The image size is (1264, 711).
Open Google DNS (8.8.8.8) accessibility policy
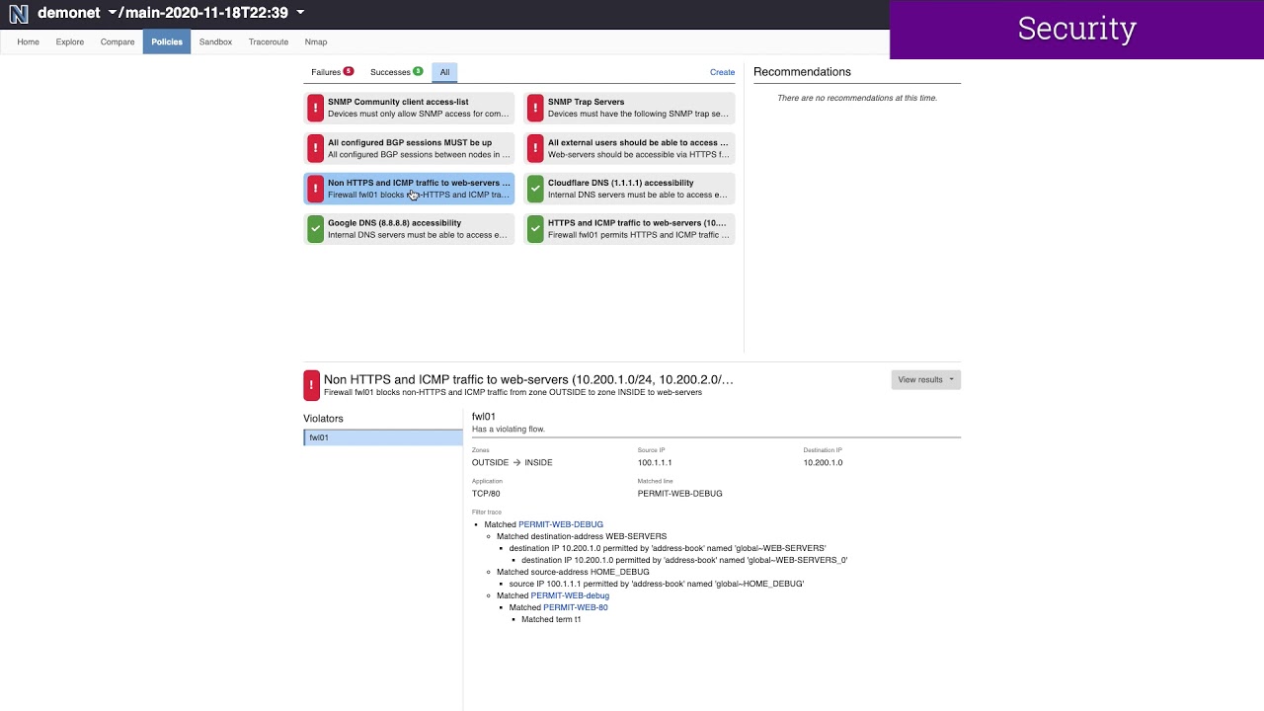click(409, 229)
